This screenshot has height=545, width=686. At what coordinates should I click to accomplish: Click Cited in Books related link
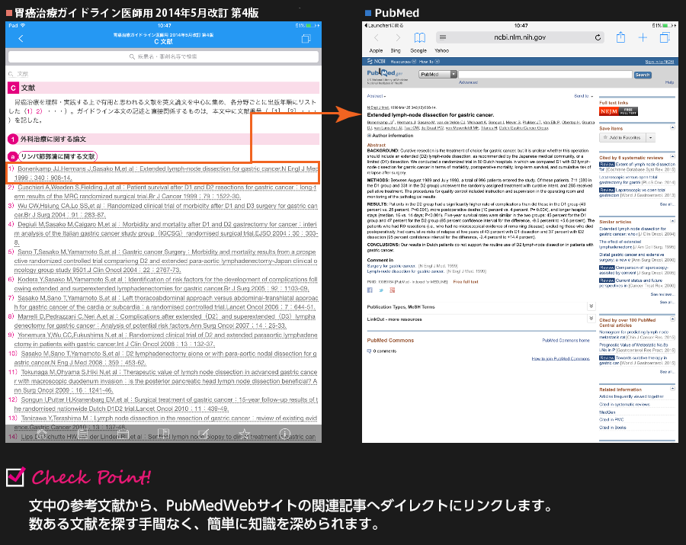pos(613,428)
